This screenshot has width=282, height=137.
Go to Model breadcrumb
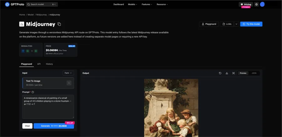click(x=31, y=15)
